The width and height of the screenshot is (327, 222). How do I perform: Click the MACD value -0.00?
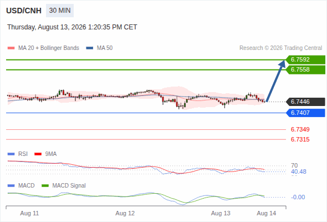(298, 197)
